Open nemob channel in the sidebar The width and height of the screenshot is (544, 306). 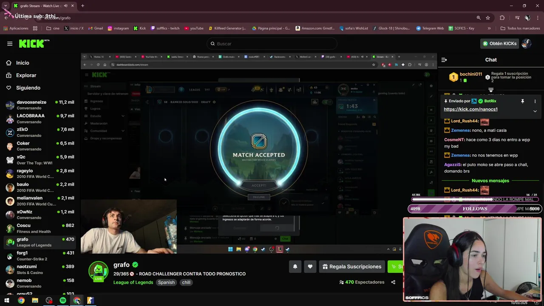pos(40,283)
